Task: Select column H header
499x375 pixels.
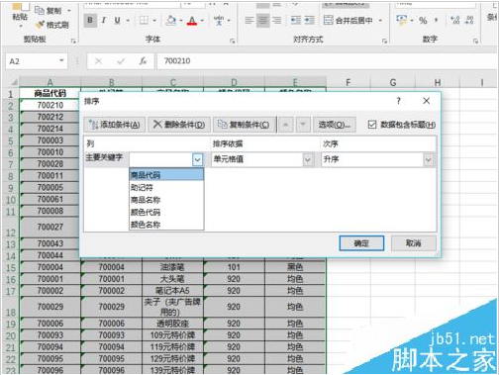Action: coord(437,82)
